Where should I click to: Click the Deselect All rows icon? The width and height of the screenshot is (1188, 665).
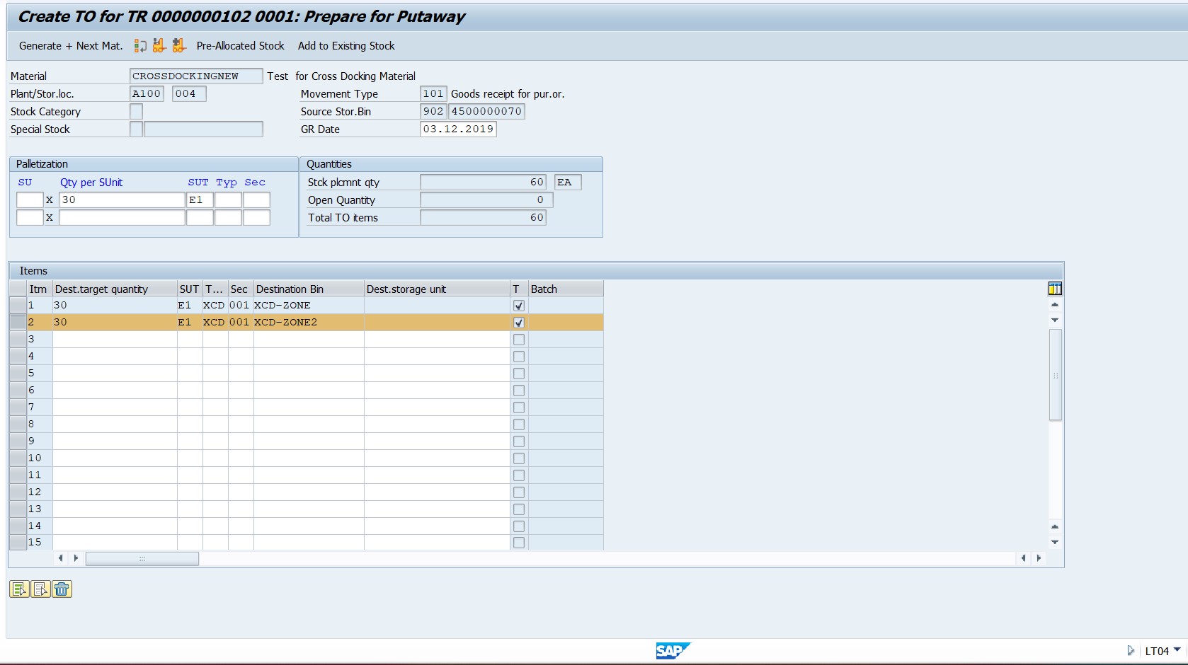[40, 589]
